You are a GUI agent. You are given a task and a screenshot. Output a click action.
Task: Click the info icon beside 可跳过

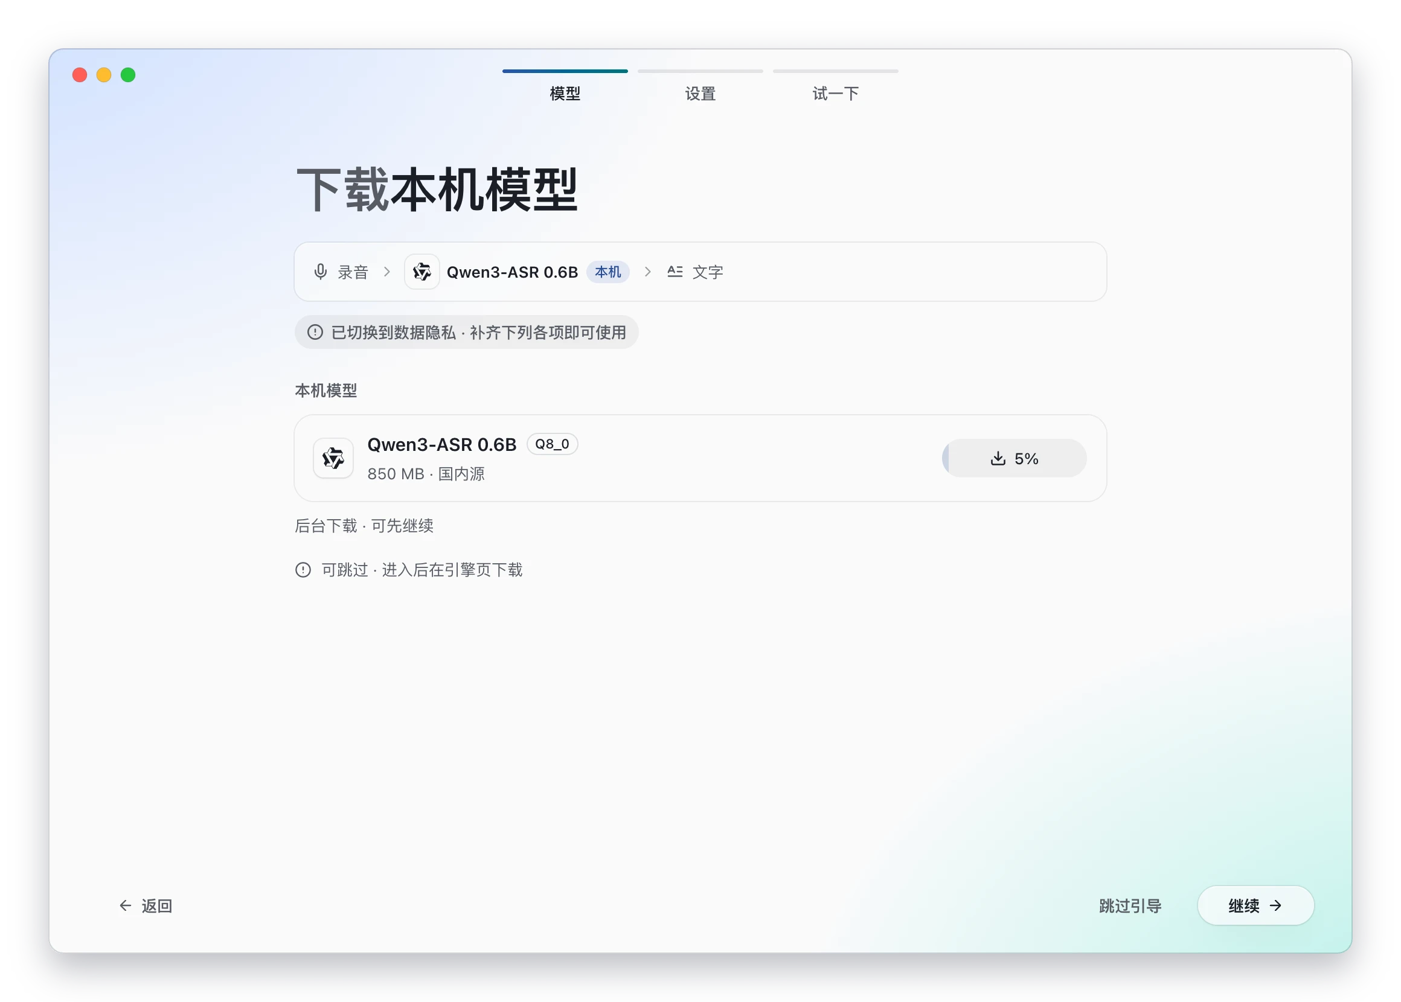(x=303, y=569)
